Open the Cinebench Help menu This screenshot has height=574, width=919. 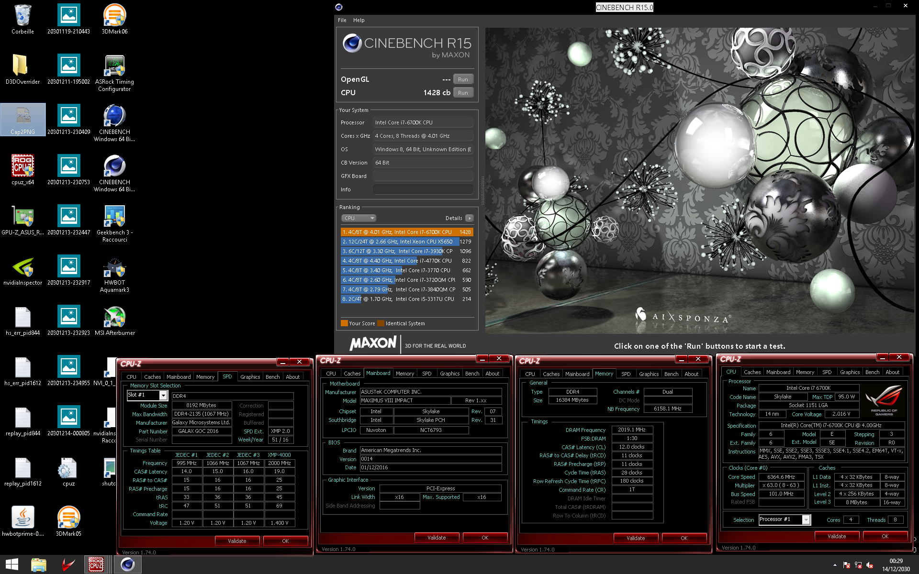(x=359, y=20)
